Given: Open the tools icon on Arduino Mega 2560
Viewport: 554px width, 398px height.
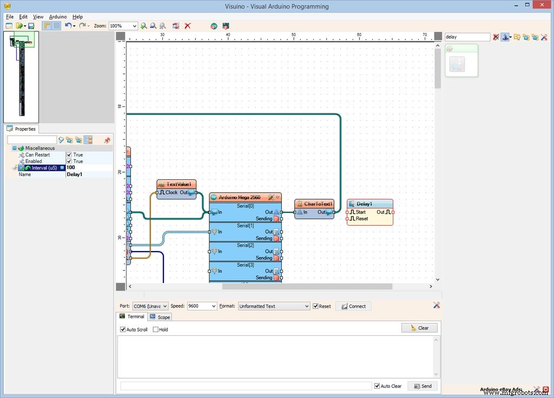Looking at the screenshot, I should point(271,198).
